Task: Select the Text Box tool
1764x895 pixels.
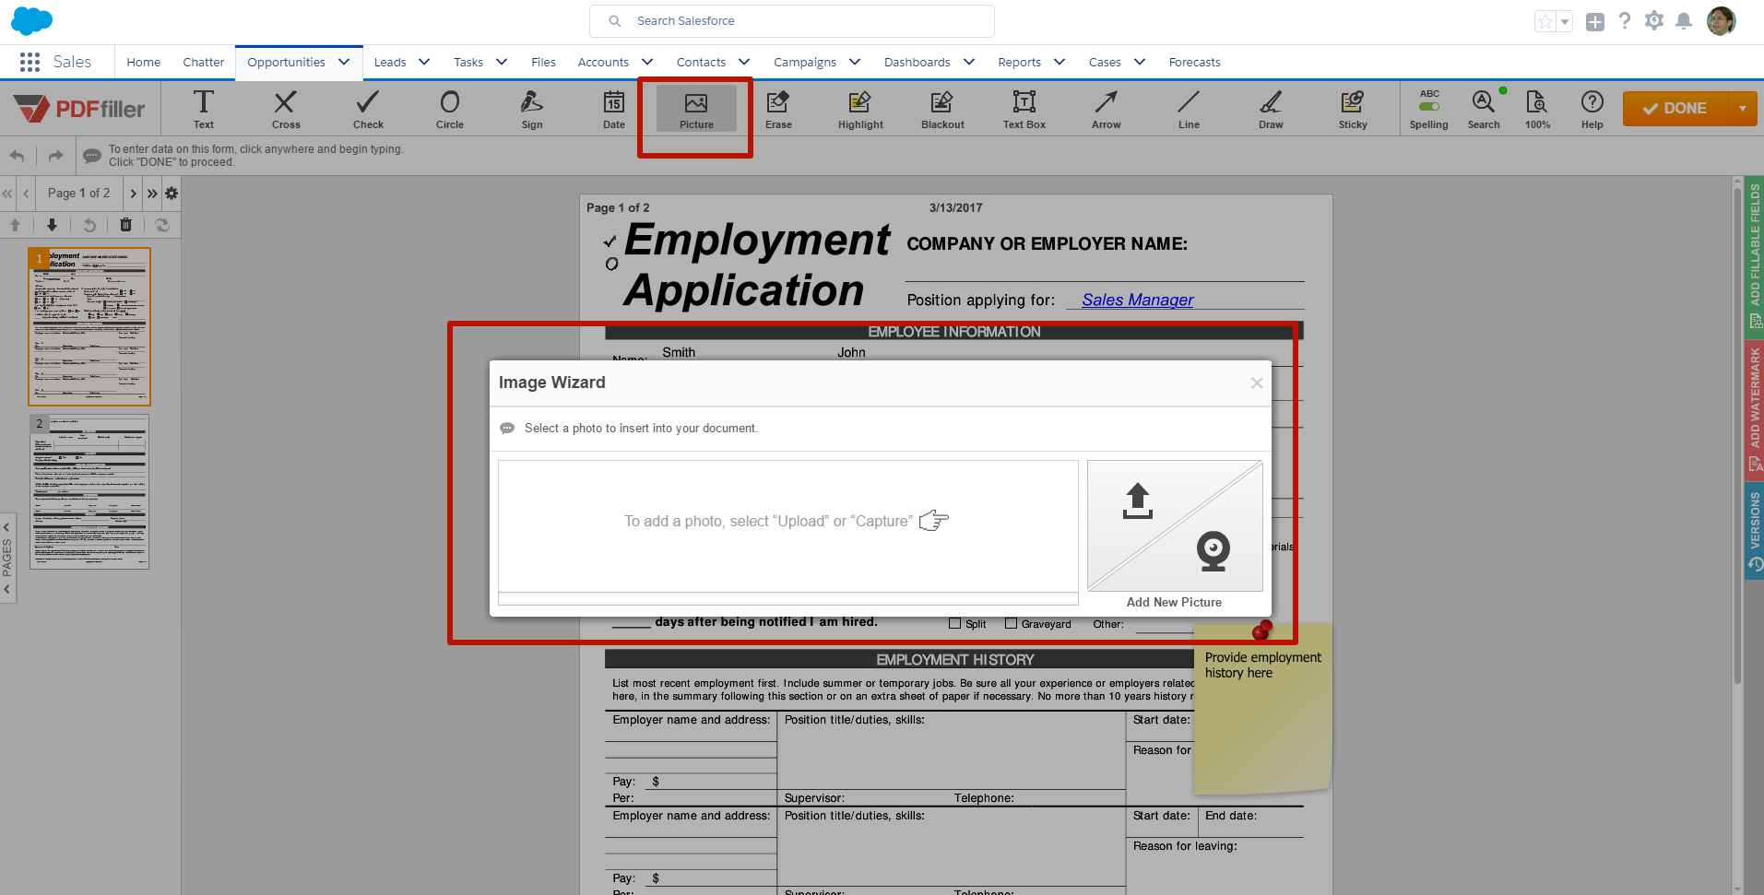Action: click(1024, 109)
